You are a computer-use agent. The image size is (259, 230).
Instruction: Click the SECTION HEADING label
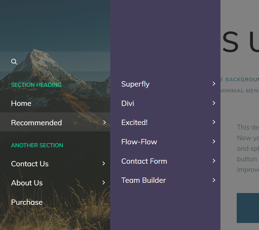click(36, 85)
